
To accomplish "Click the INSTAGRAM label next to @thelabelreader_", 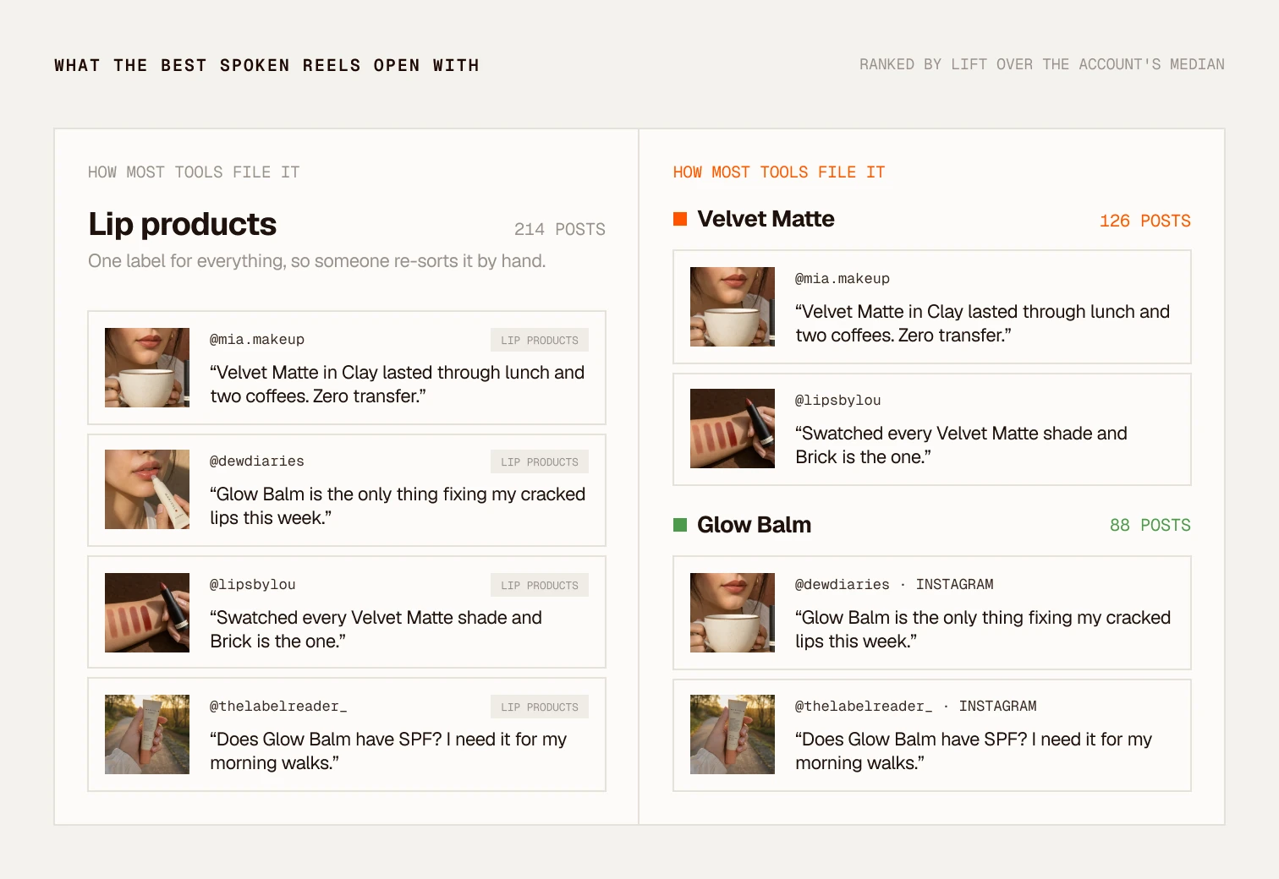I will tap(998, 707).
